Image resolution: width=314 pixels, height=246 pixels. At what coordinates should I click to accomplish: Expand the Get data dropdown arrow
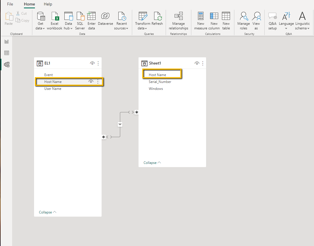point(44,29)
